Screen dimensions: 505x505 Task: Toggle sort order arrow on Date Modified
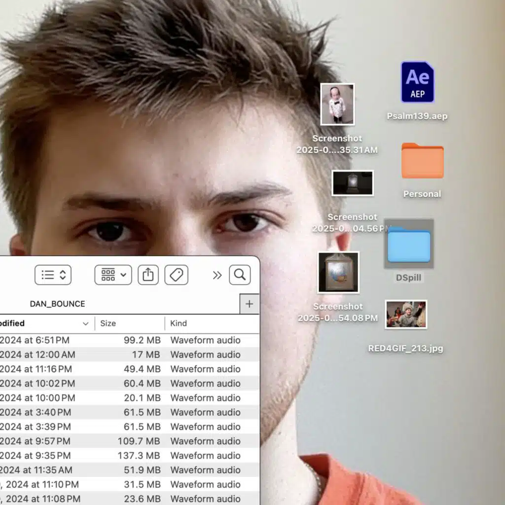(85, 324)
